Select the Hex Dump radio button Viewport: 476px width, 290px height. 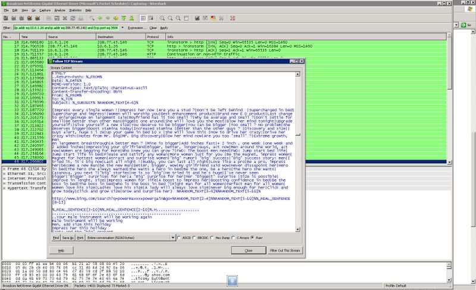click(x=212, y=238)
